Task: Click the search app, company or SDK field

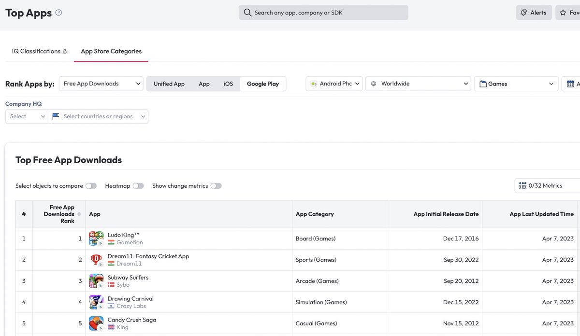Action: coord(323,13)
